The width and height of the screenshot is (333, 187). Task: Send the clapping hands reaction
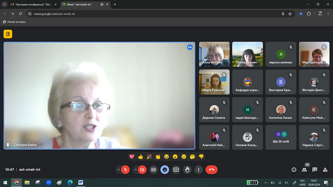158,157
